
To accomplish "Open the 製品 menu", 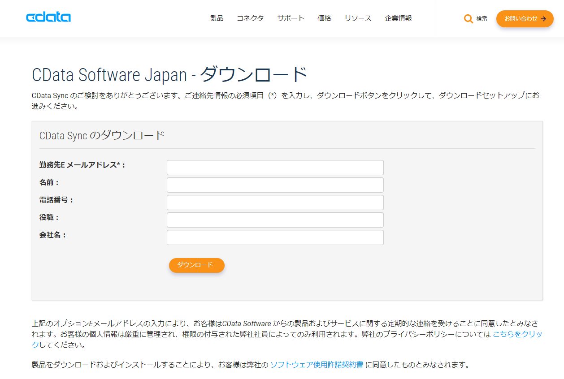I will [217, 18].
